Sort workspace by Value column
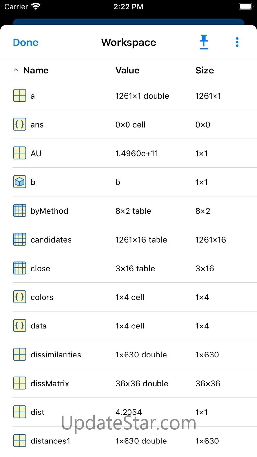 click(x=128, y=70)
